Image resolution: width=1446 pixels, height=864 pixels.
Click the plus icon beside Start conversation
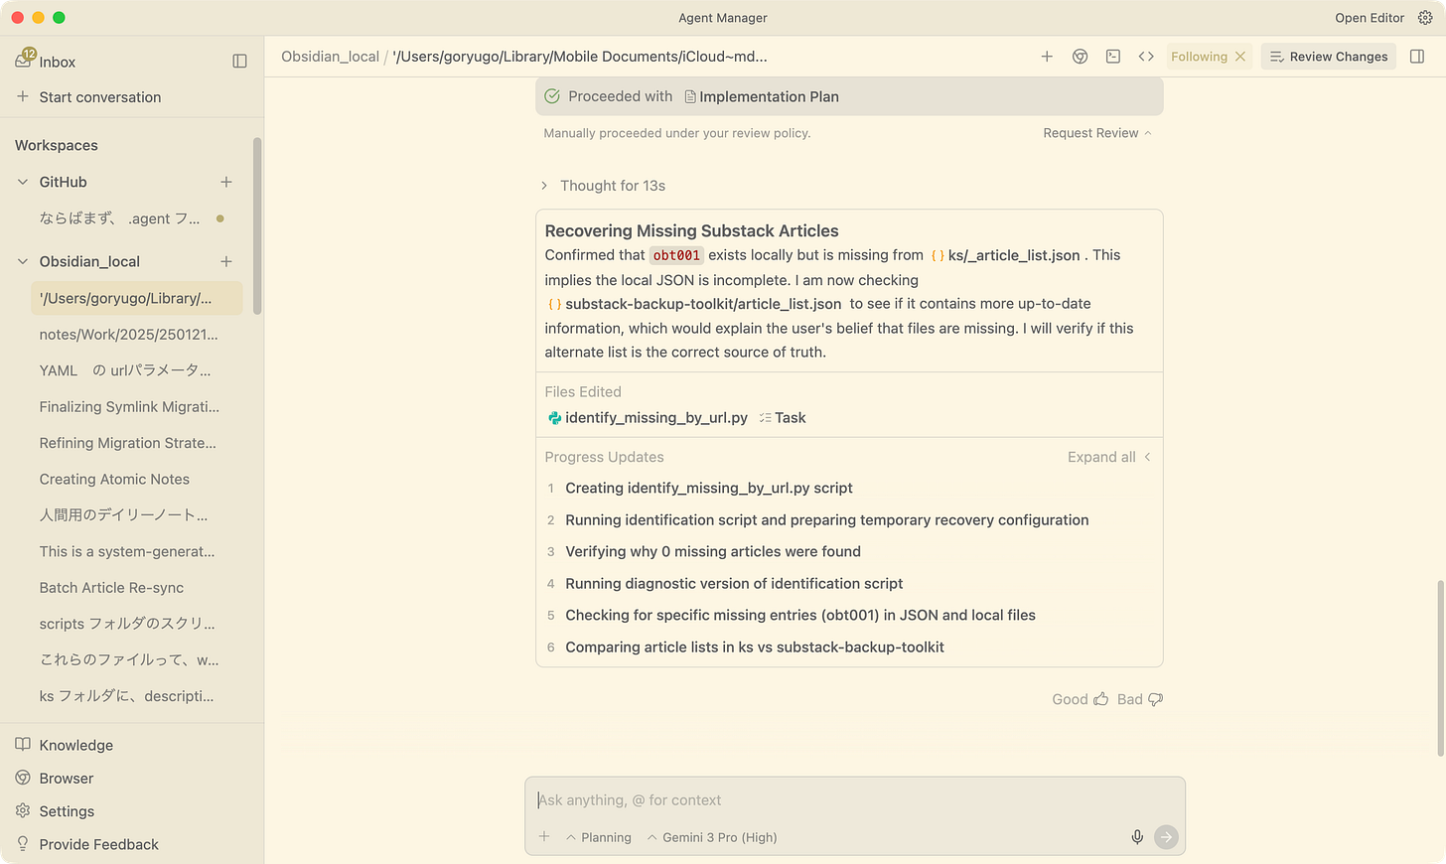23,96
